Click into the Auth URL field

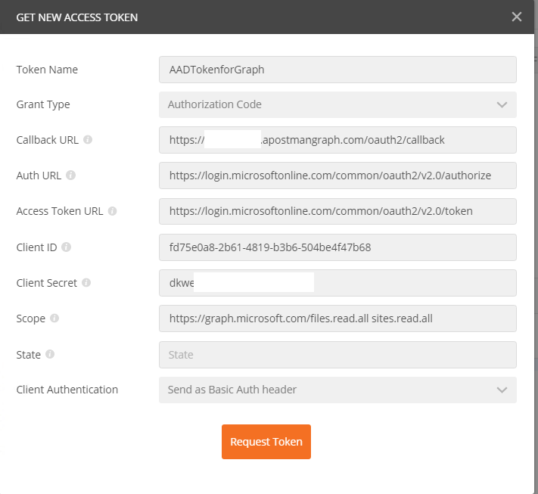pyautogui.click(x=337, y=176)
